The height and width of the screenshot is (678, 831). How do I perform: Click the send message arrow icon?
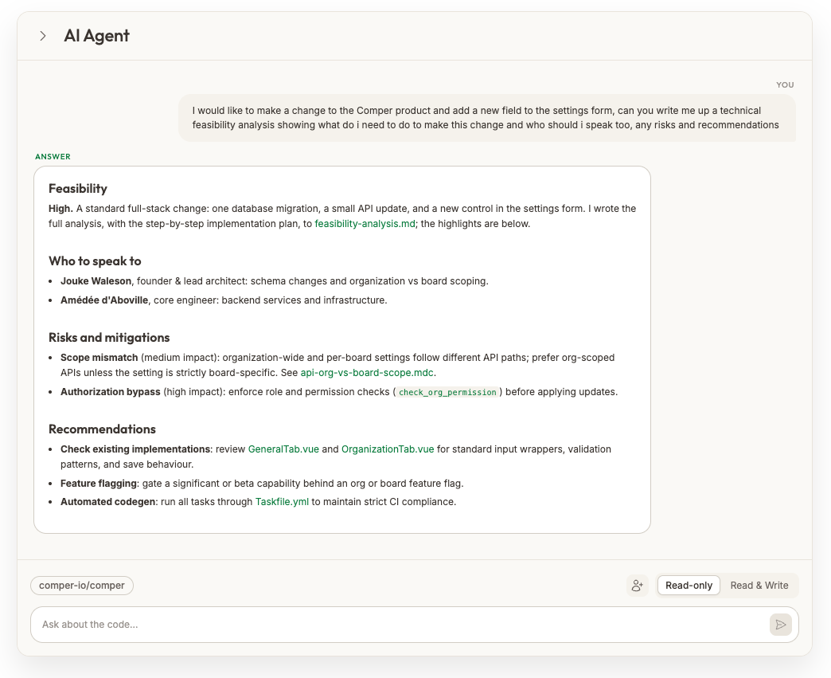tap(781, 625)
